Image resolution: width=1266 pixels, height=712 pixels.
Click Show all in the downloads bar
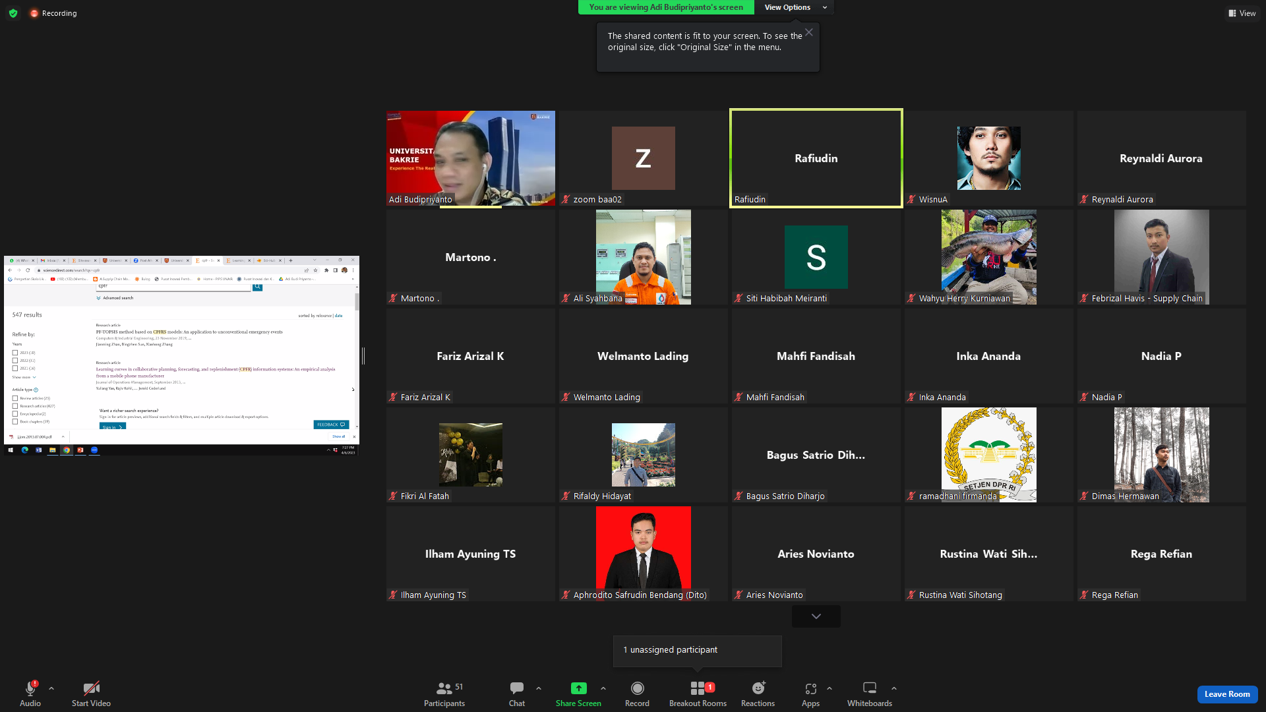(338, 436)
